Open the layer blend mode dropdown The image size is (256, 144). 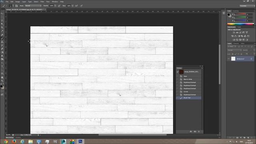tap(234, 50)
